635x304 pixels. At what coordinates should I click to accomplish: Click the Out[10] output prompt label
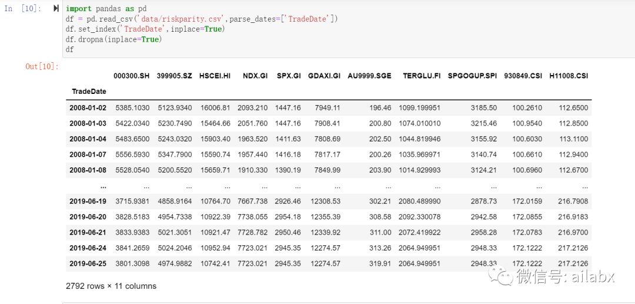(x=42, y=66)
